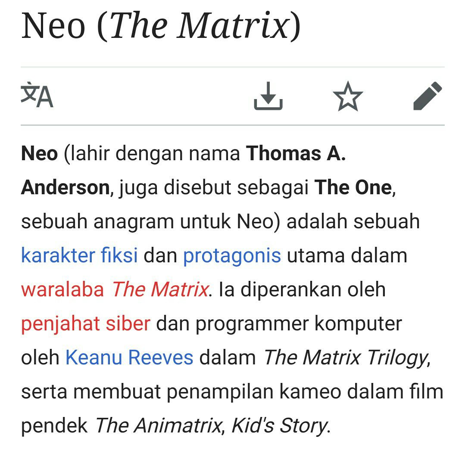465x454 pixels.
Task: Click the page title 'Neo (The Matrix)'
Action: point(161,26)
